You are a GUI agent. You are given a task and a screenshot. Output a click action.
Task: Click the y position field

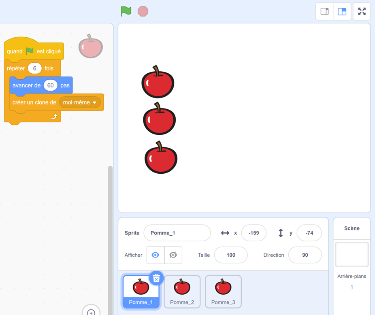309,233
